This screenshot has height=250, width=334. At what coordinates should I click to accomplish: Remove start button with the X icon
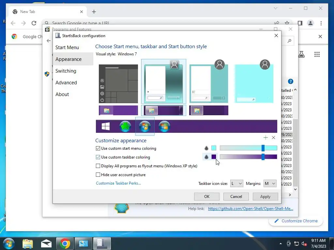point(274,138)
